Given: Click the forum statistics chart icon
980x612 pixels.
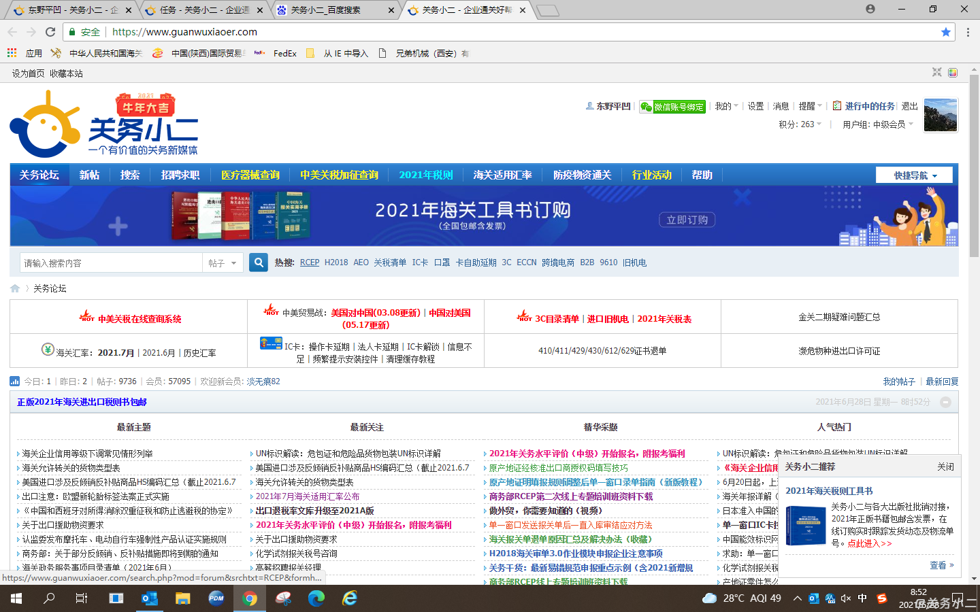Looking at the screenshot, I should [15, 381].
